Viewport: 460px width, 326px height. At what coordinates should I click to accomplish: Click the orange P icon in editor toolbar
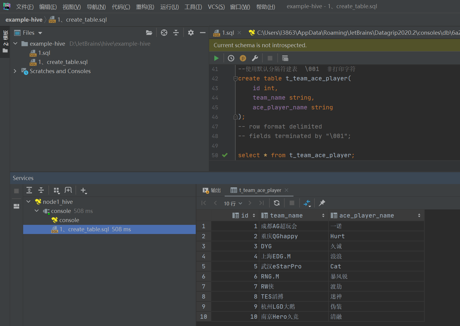click(x=243, y=58)
